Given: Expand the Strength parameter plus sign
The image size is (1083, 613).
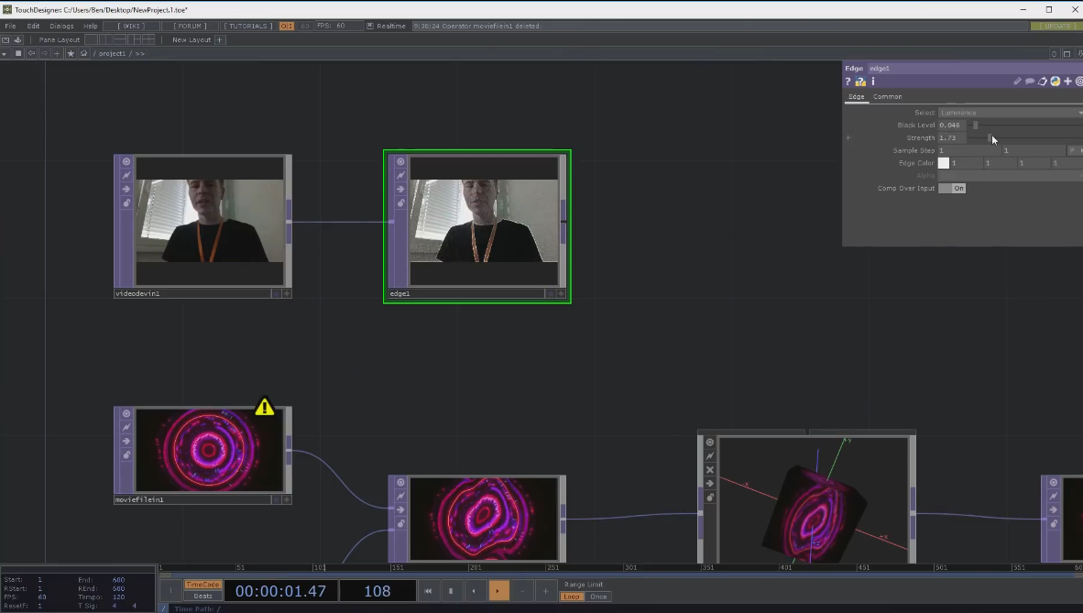Looking at the screenshot, I should click(x=848, y=138).
